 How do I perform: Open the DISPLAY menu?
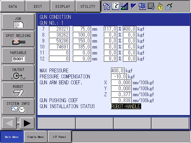[63, 6]
